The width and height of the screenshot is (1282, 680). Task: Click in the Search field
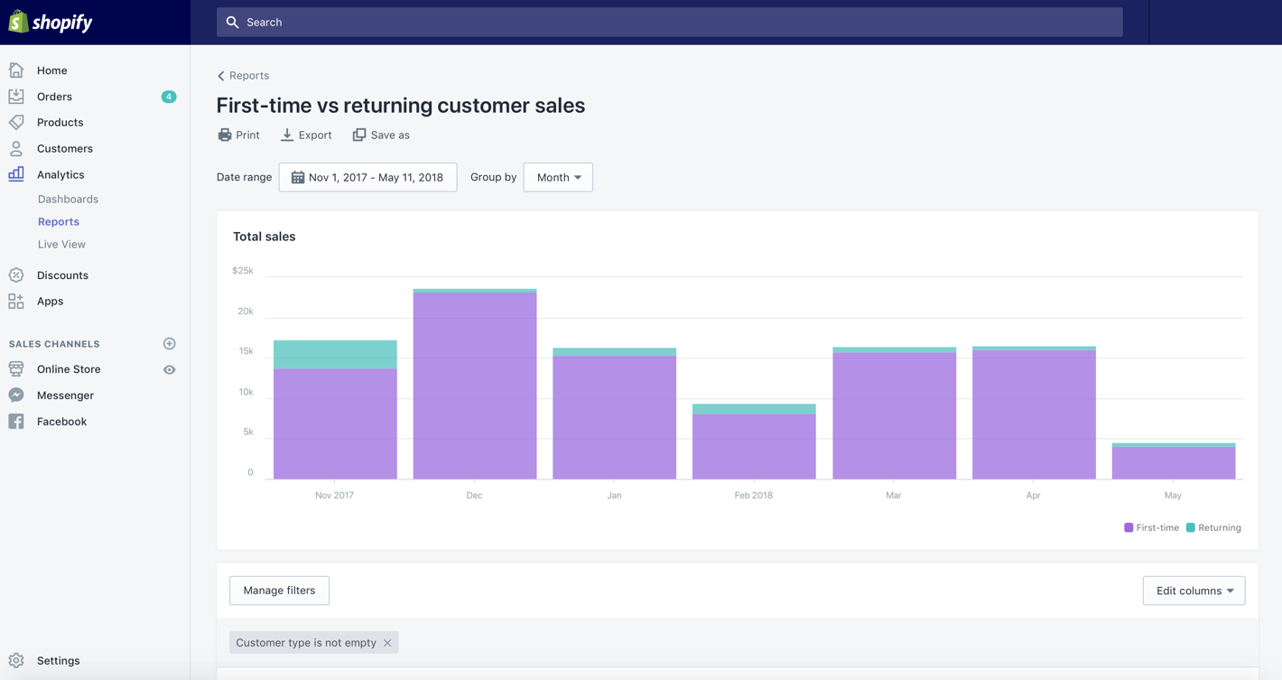click(x=670, y=22)
